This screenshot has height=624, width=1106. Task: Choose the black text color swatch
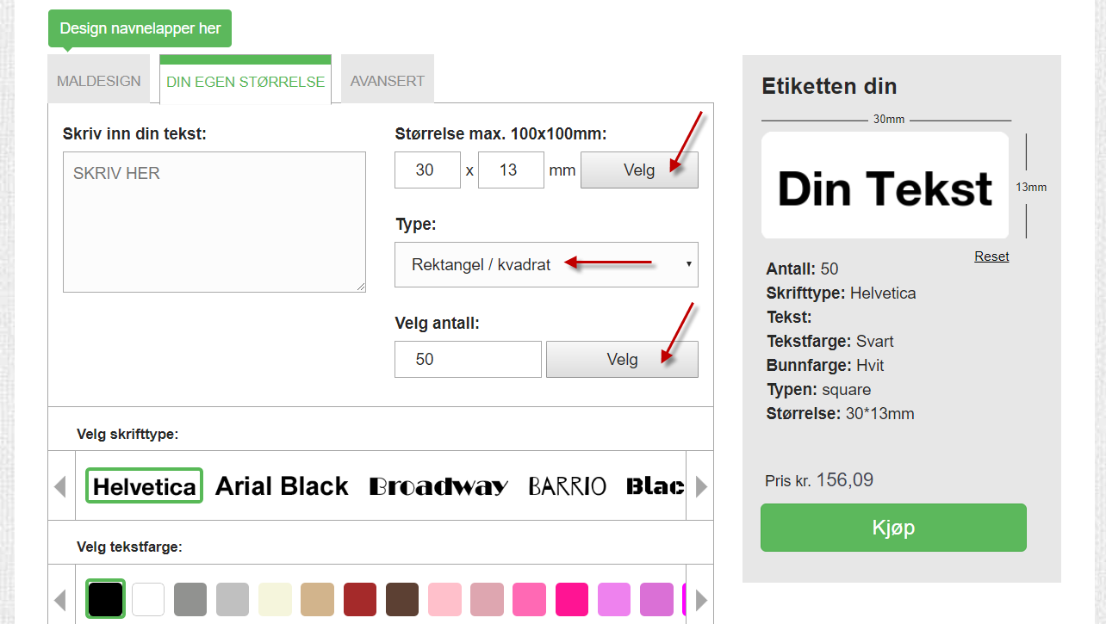[x=106, y=599]
